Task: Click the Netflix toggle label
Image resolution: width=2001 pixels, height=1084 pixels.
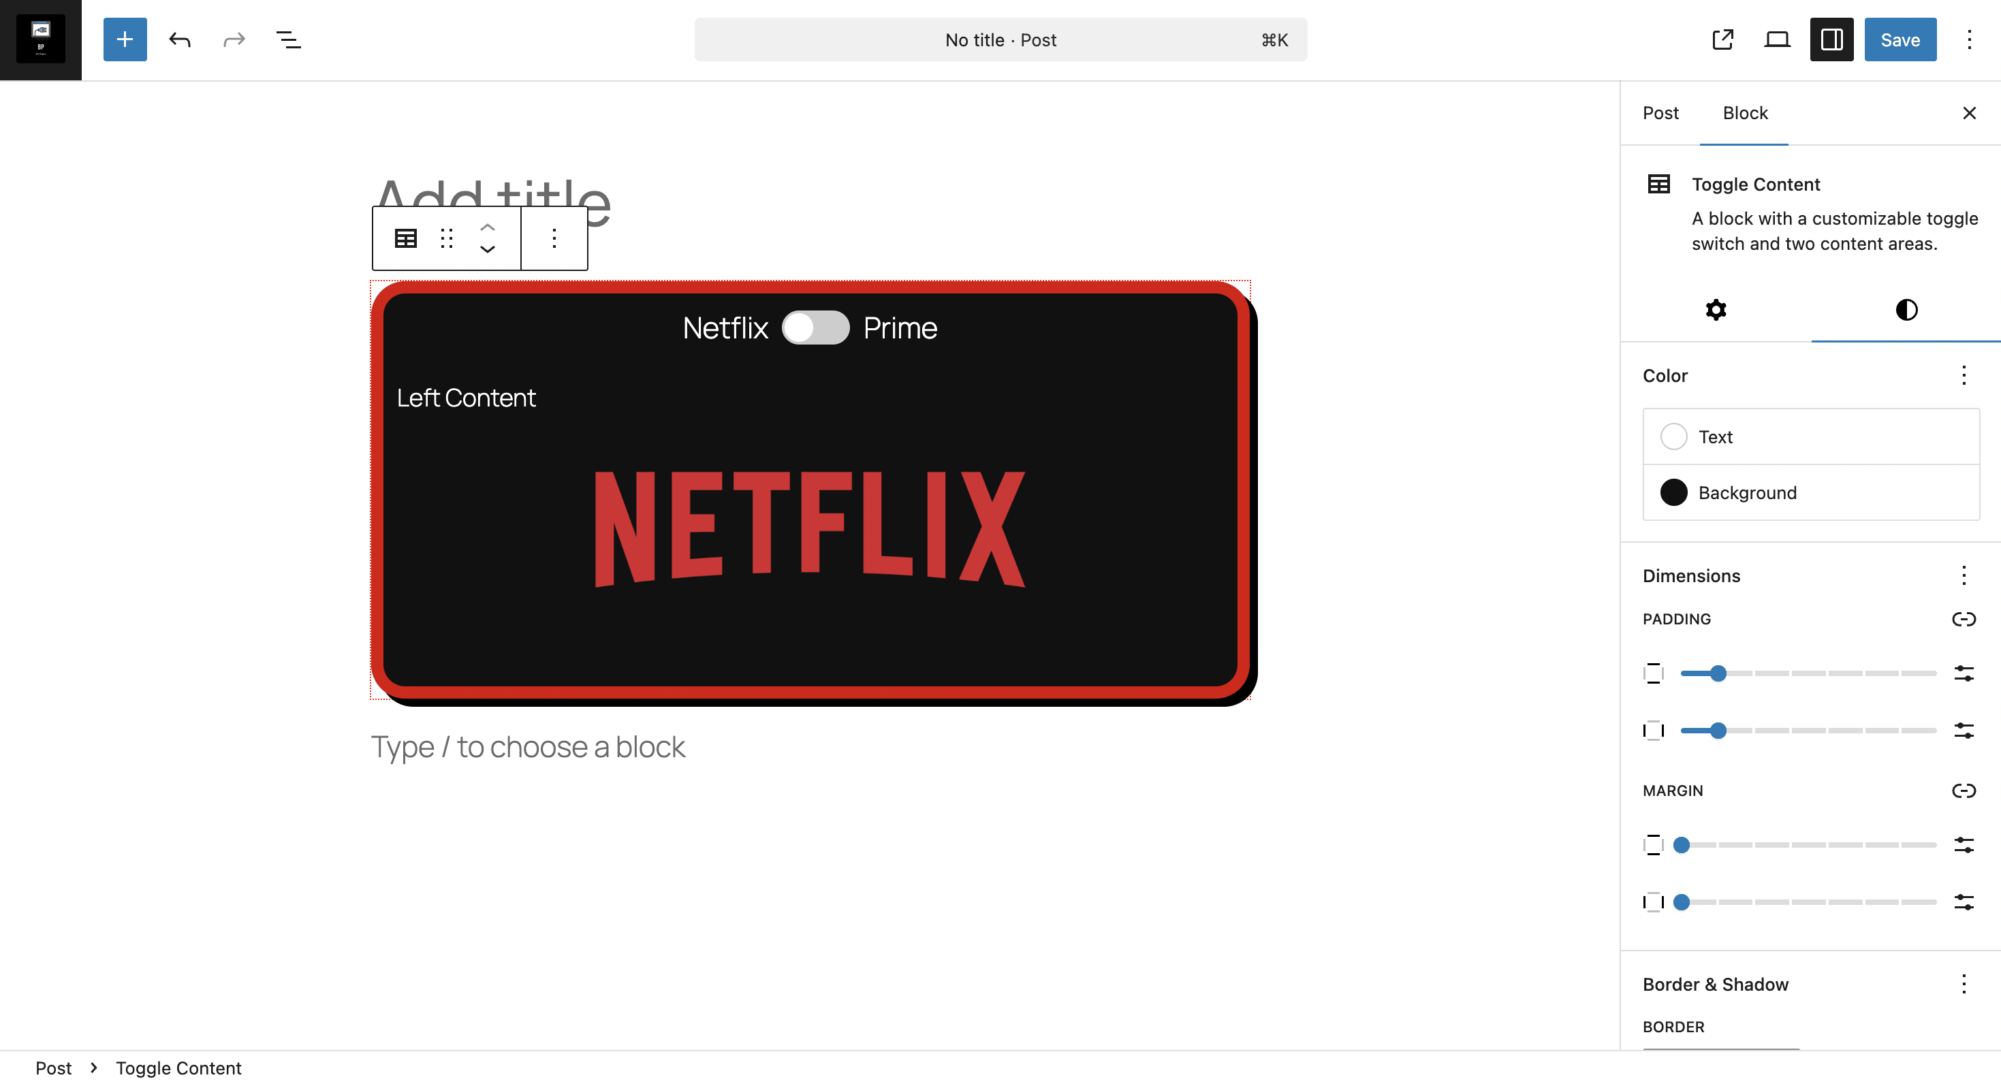Action: tap(725, 328)
